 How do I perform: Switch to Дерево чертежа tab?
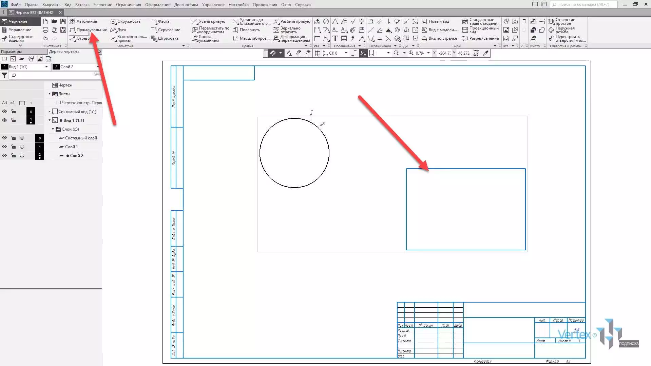(64, 52)
